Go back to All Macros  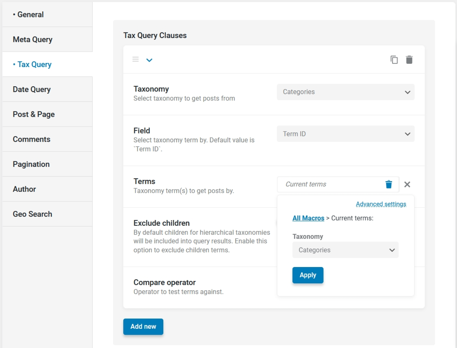pos(308,218)
